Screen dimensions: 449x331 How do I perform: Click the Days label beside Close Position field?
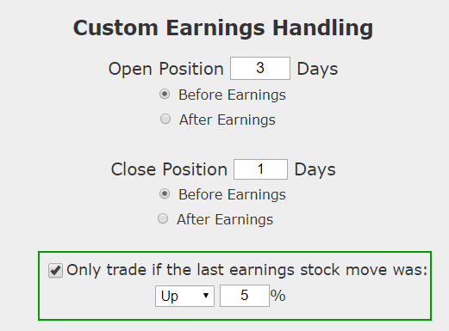pos(315,169)
